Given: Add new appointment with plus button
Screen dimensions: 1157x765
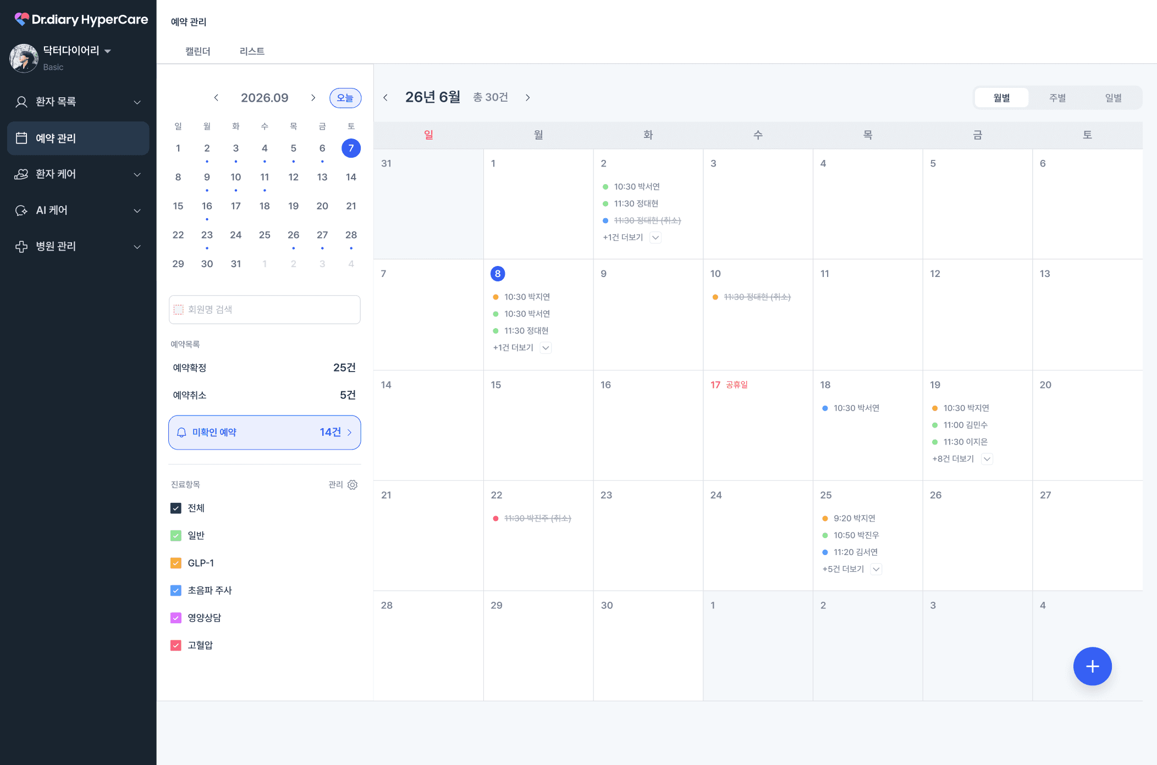Looking at the screenshot, I should (x=1092, y=666).
